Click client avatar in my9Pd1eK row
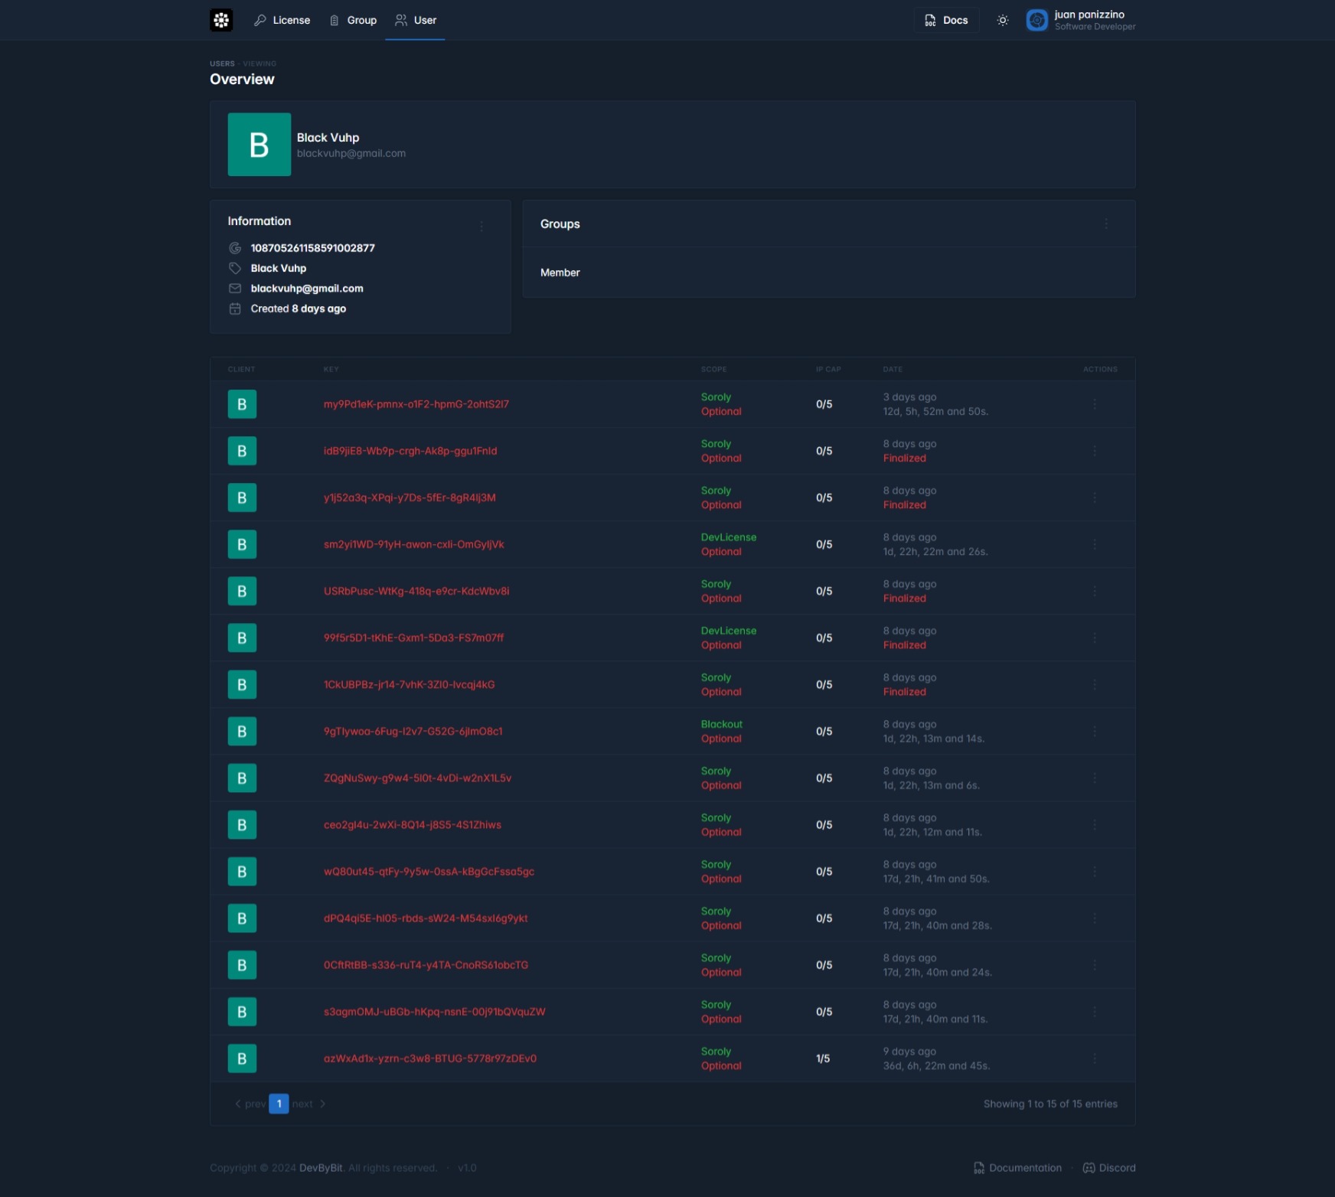The height and width of the screenshot is (1197, 1335). point(242,404)
